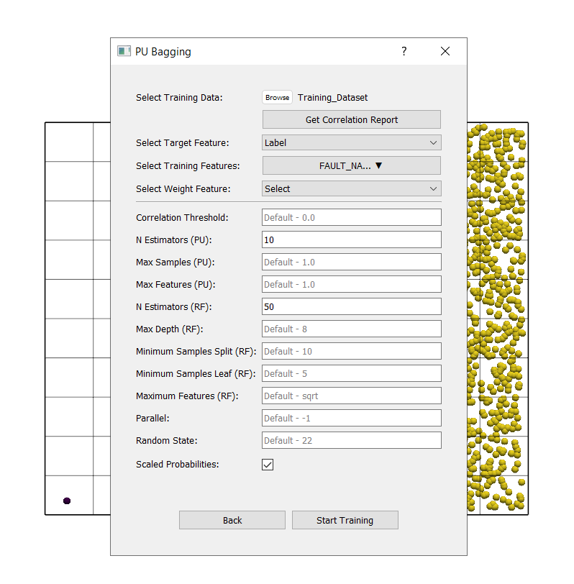Expand the Select Training Features list
The image size is (574, 584).
point(351,166)
